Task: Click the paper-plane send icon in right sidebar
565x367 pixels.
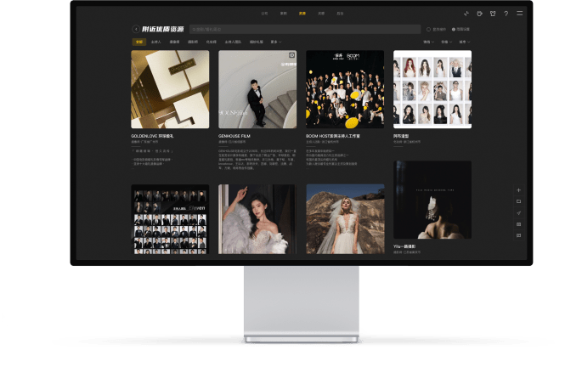Action: 518,212
